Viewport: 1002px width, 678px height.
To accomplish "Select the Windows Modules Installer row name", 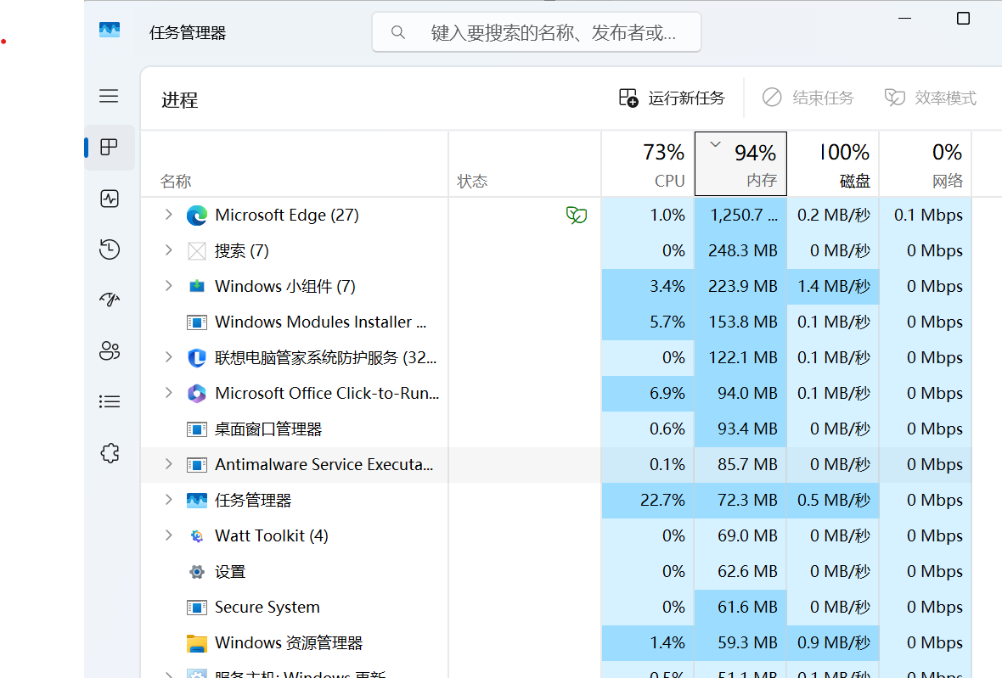I will 320,322.
